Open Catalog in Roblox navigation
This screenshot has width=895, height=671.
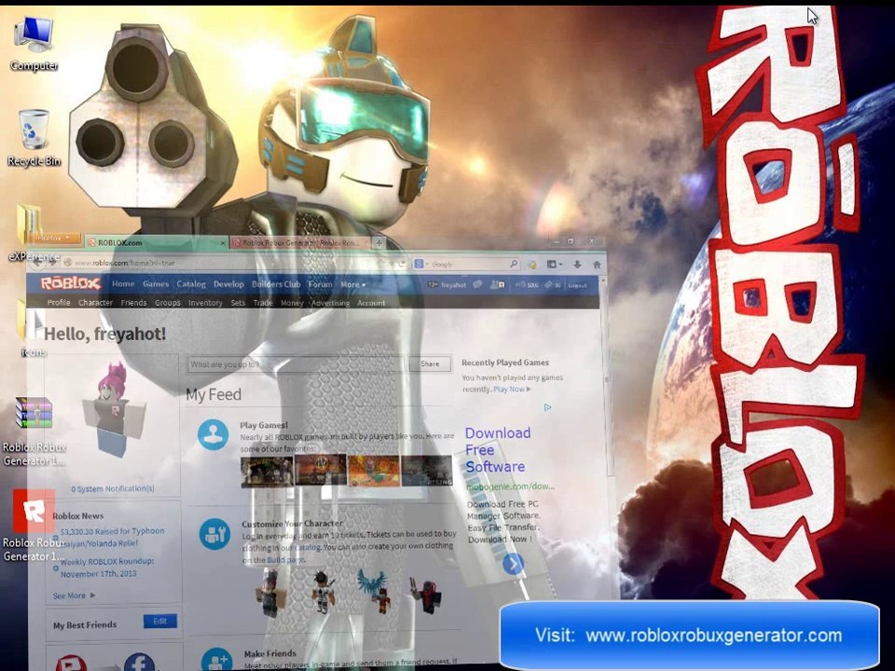click(190, 283)
